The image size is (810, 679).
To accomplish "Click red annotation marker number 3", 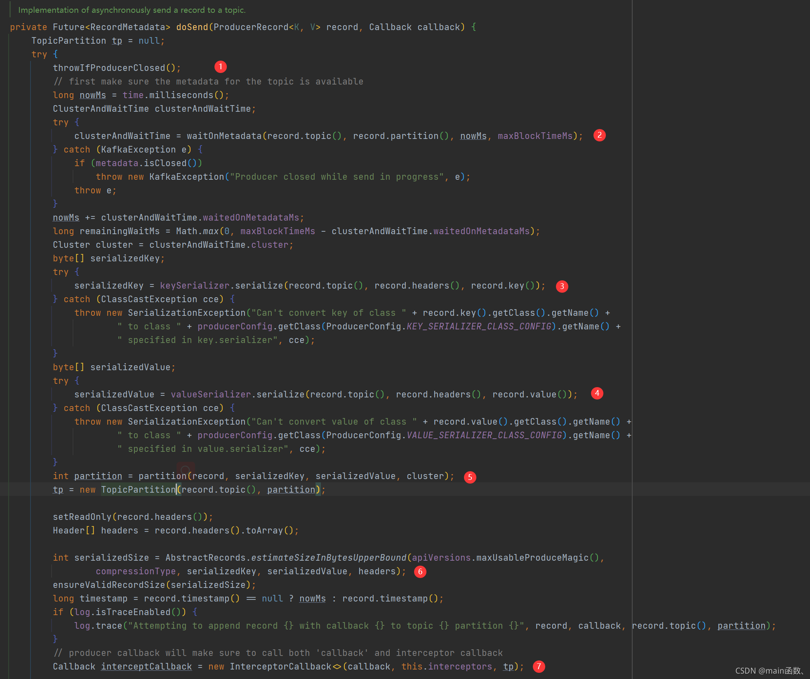I will pos(562,286).
